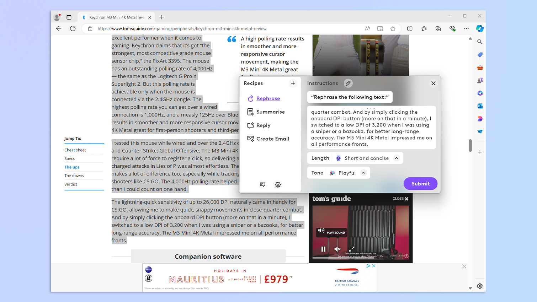537x302 pixels.
Task: Click the edit instructions pencil icon
Action: (x=348, y=83)
